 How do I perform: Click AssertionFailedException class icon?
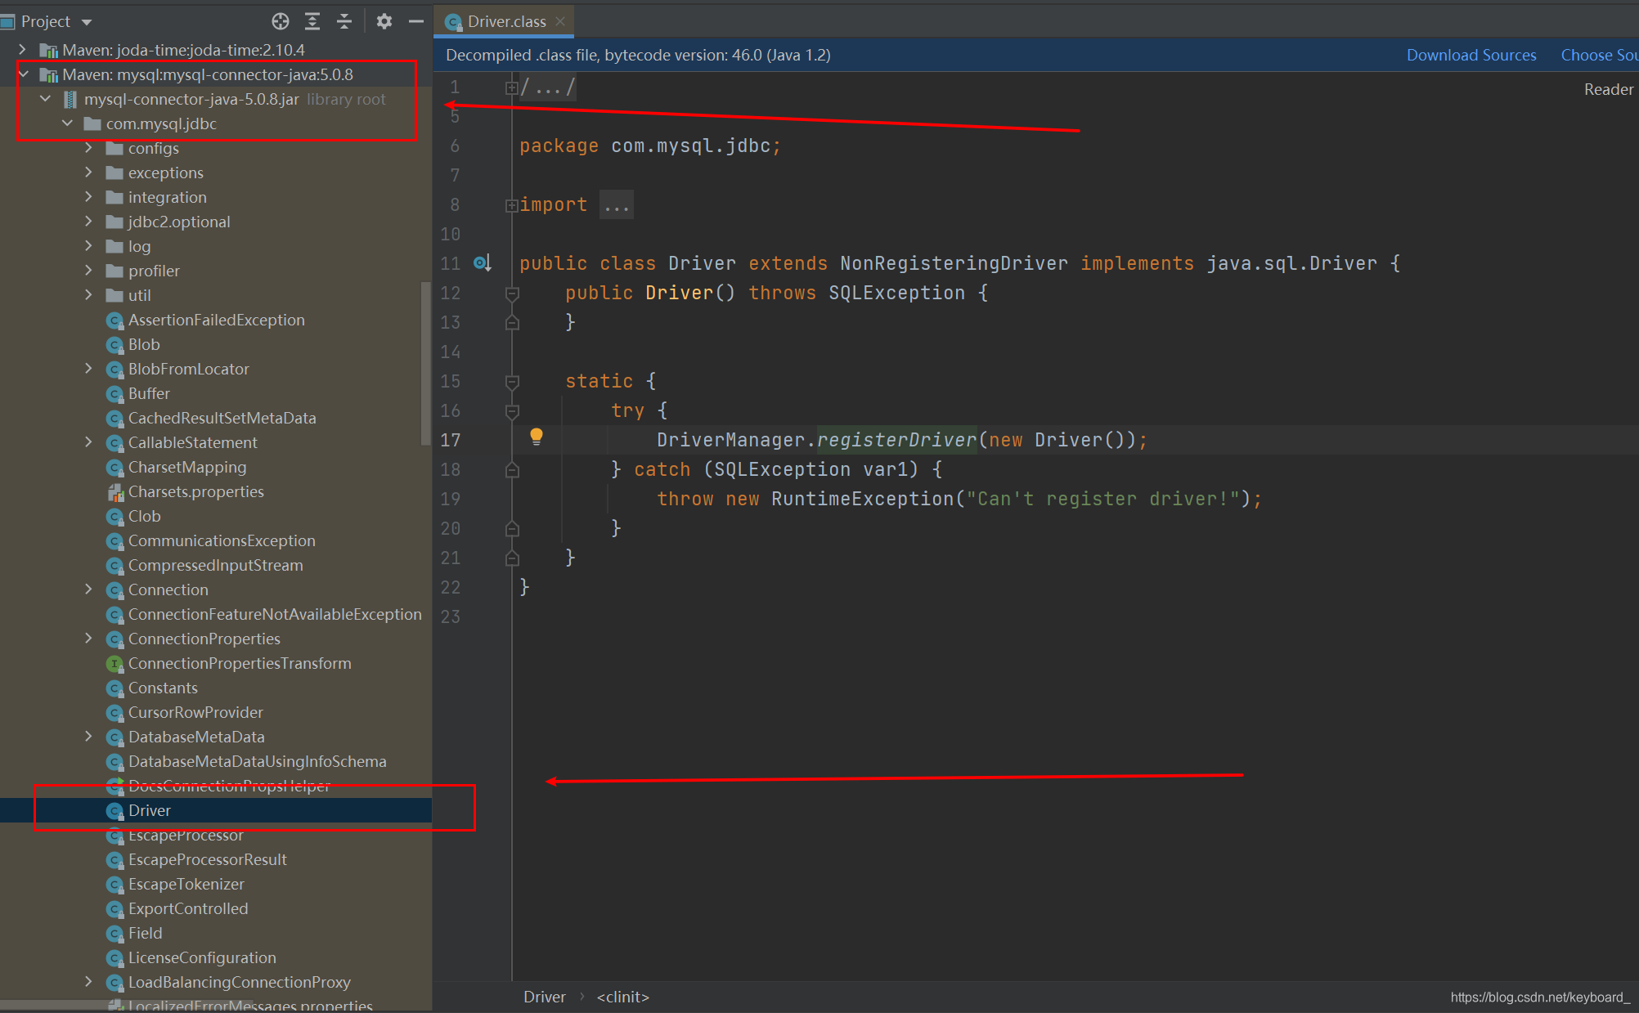coord(115,320)
